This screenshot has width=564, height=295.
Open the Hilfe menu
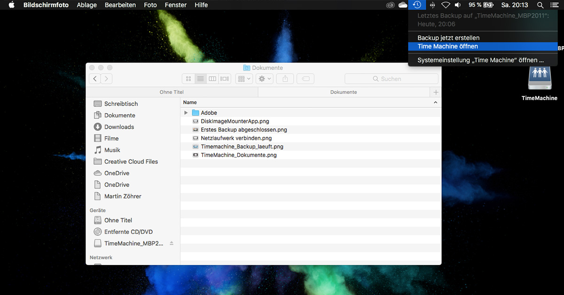201,5
